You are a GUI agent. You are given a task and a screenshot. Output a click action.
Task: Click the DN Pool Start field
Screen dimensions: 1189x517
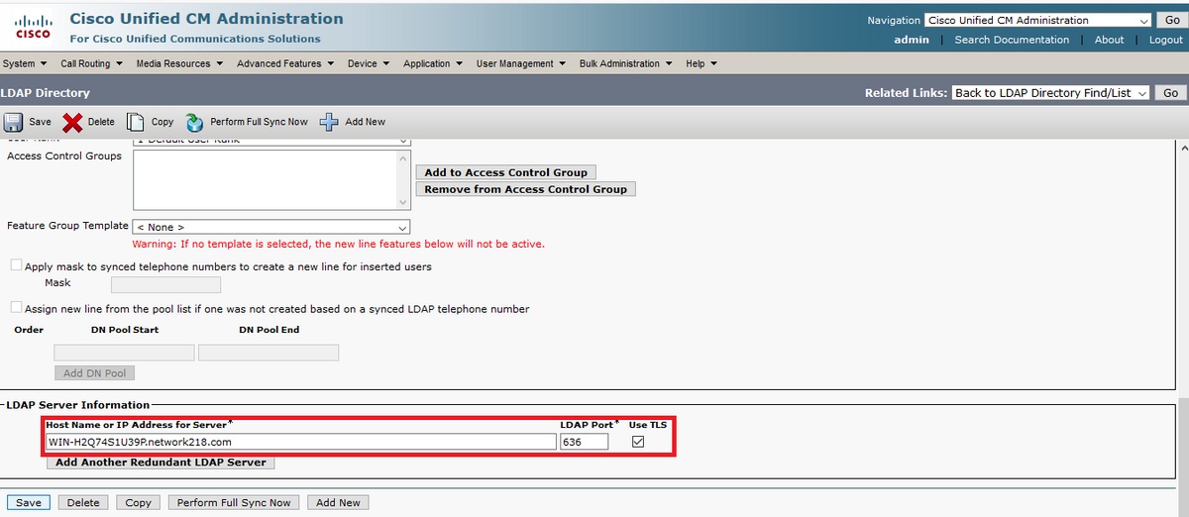(124, 353)
